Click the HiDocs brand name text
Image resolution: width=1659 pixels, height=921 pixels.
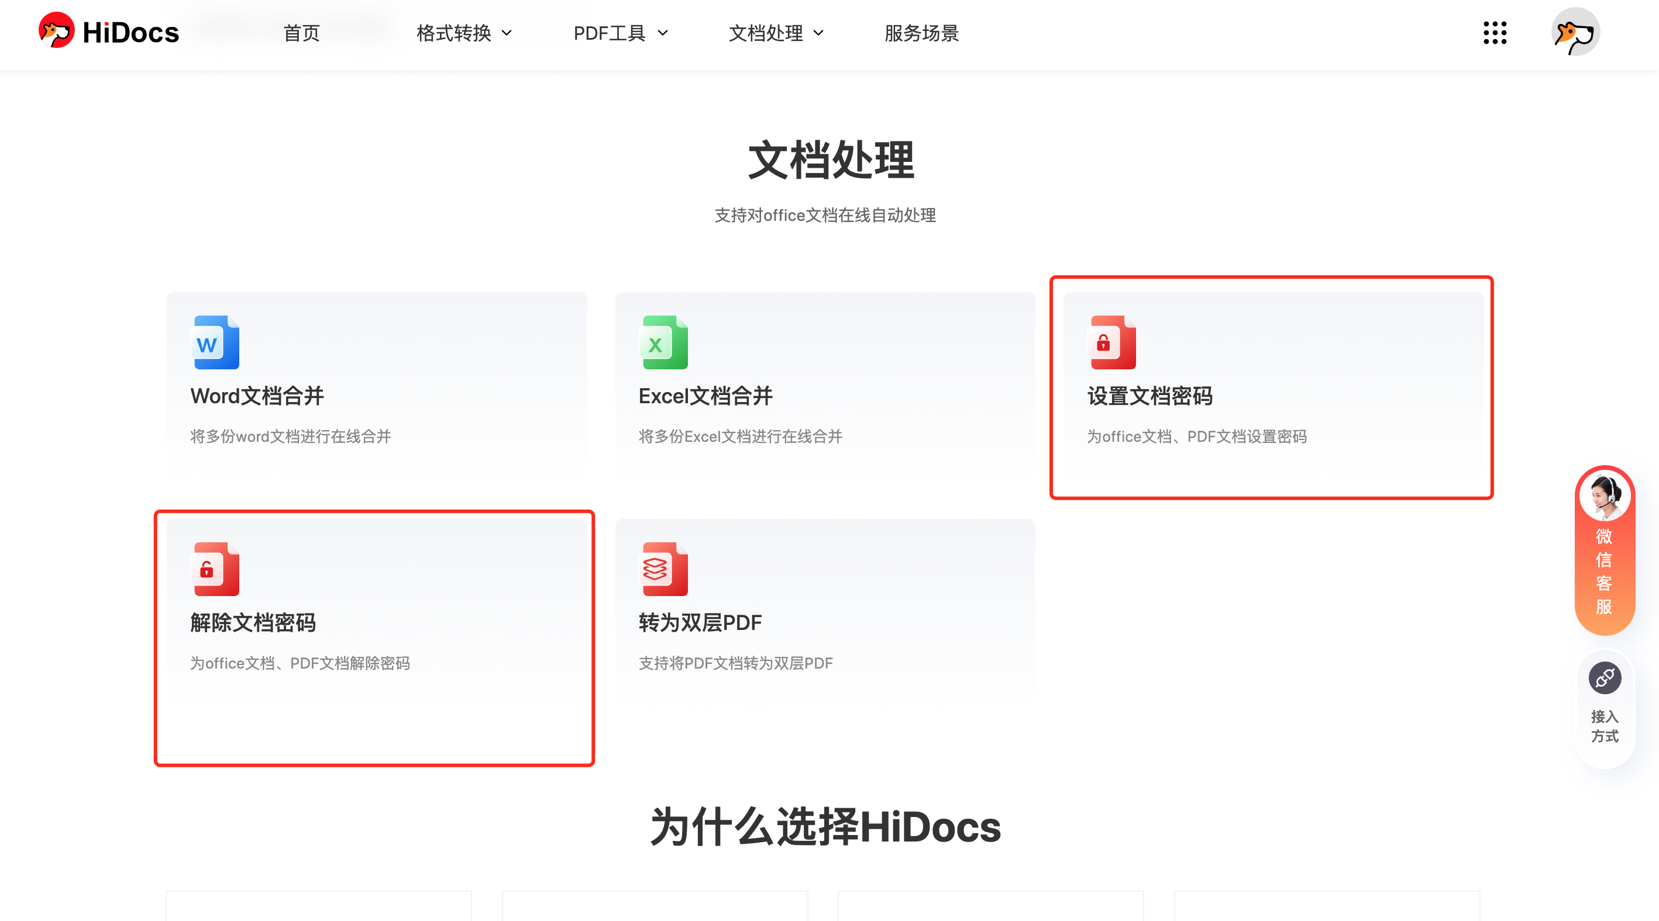(x=130, y=33)
